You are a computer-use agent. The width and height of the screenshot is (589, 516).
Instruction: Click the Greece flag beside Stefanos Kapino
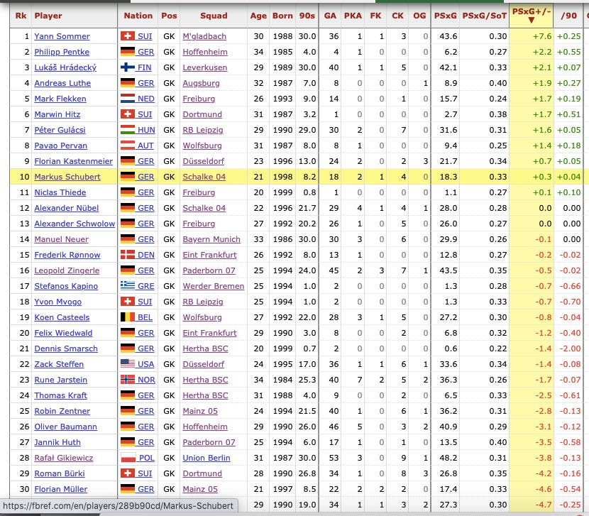(128, 286)
